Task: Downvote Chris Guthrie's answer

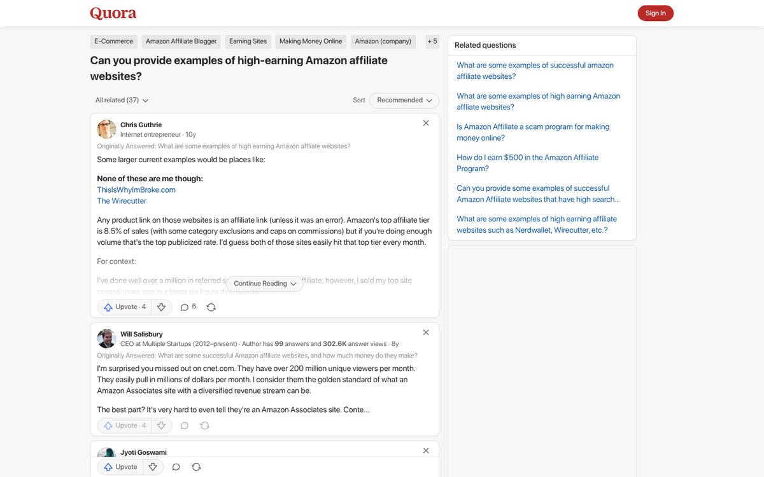Action: tap(162, 307)
